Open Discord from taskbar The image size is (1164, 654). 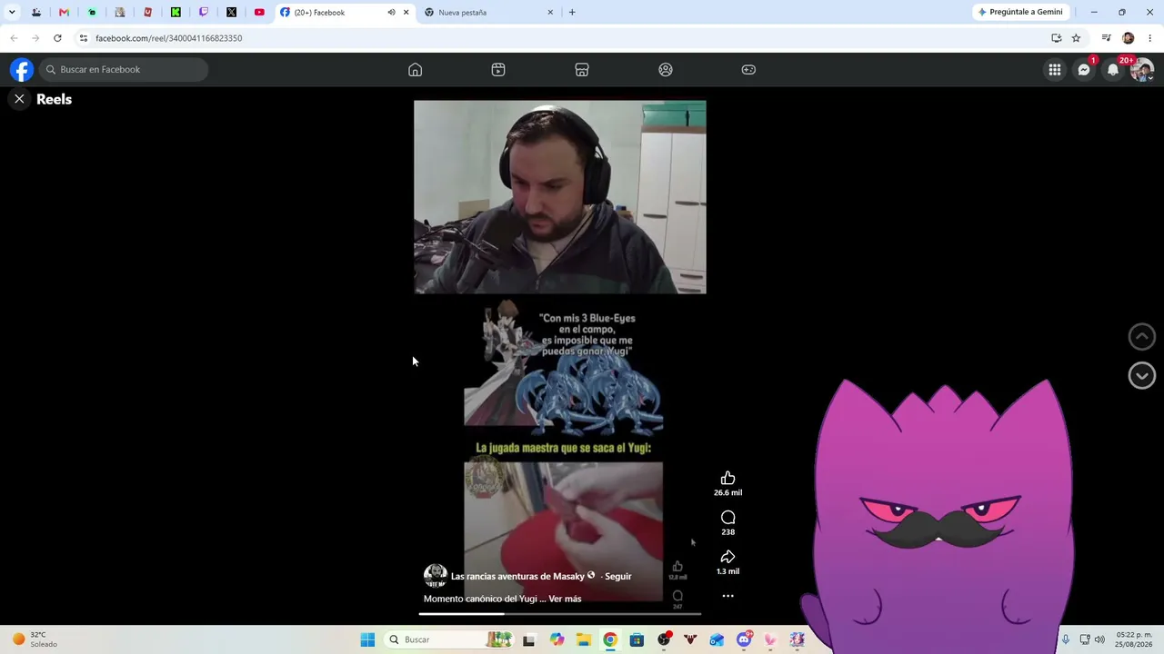[743, 639]
